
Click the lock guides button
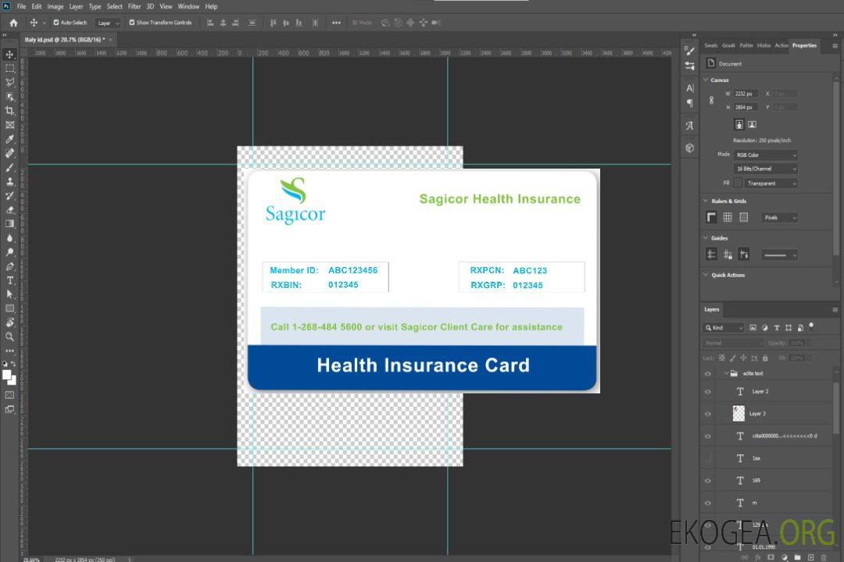point(728,254)
